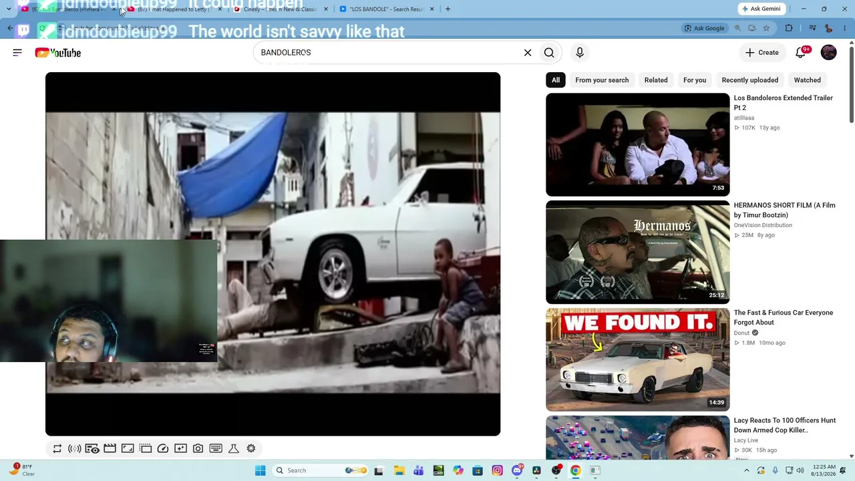The width and height of the screenshot is (855, 481).
Task: Open 'HERMANOS SHORT FILM' title link
Action: click(x=784, y=210)
